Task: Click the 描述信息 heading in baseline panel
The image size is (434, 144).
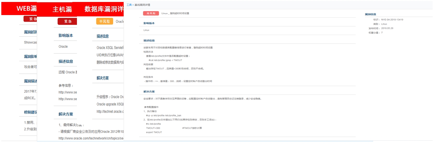Action: 149,41
